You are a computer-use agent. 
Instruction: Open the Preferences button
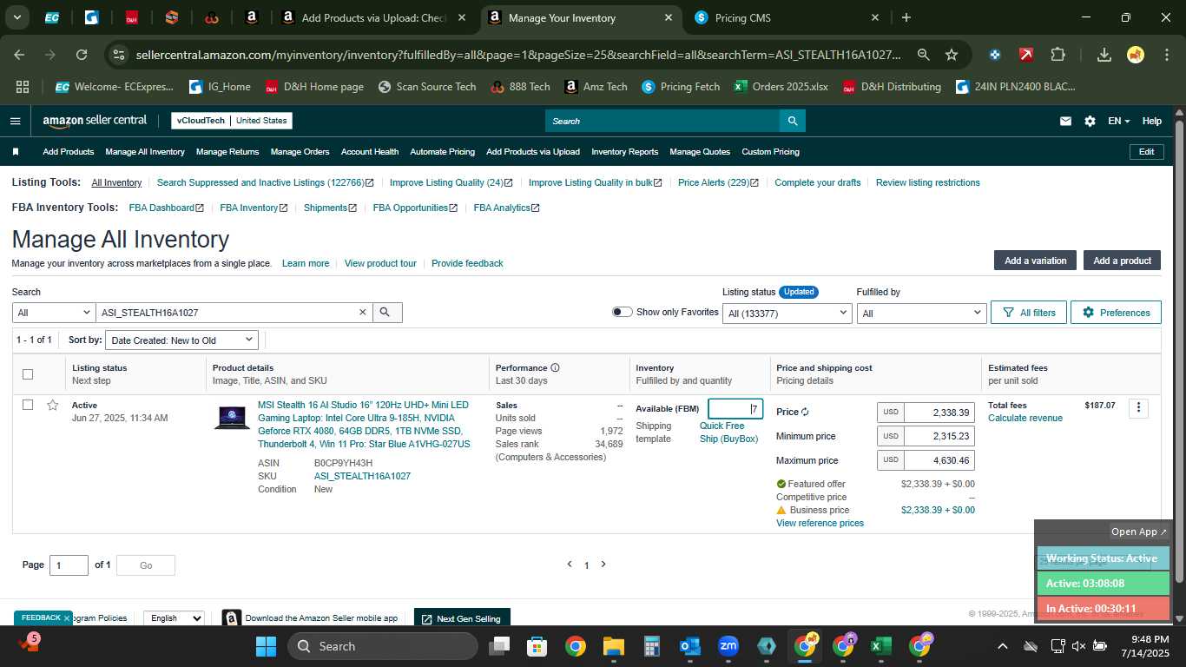click(1116, 313)
